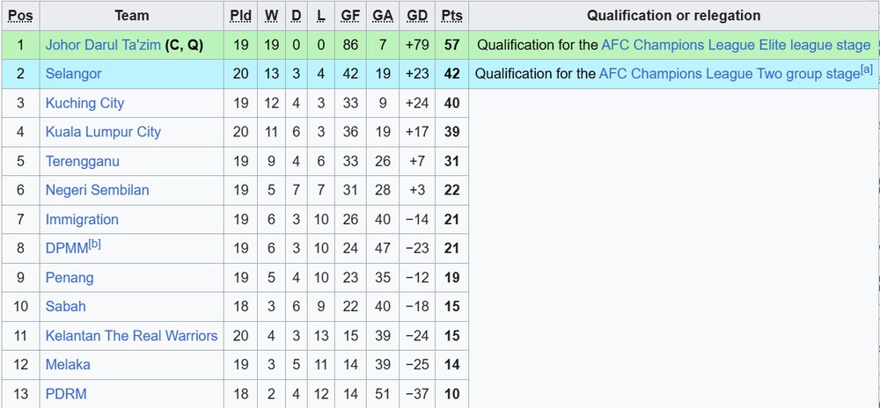Click the Pts column header abbreviation

tap(451, 16)
